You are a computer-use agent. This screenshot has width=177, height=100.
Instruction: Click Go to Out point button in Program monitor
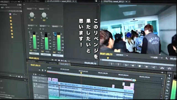(x=154, y=67)
